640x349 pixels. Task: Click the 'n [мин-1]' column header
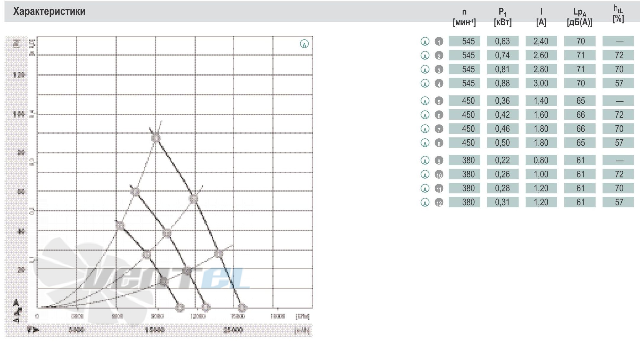(x=464, y=17)
